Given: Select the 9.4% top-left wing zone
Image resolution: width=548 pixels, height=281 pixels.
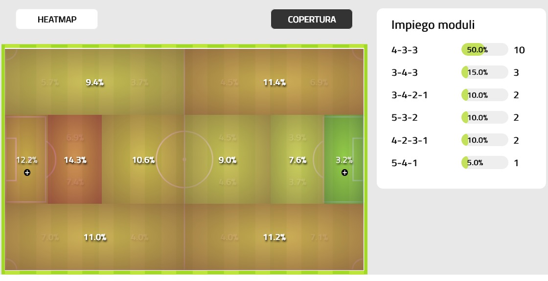Looking at the screenshot, I should point(94,82).
